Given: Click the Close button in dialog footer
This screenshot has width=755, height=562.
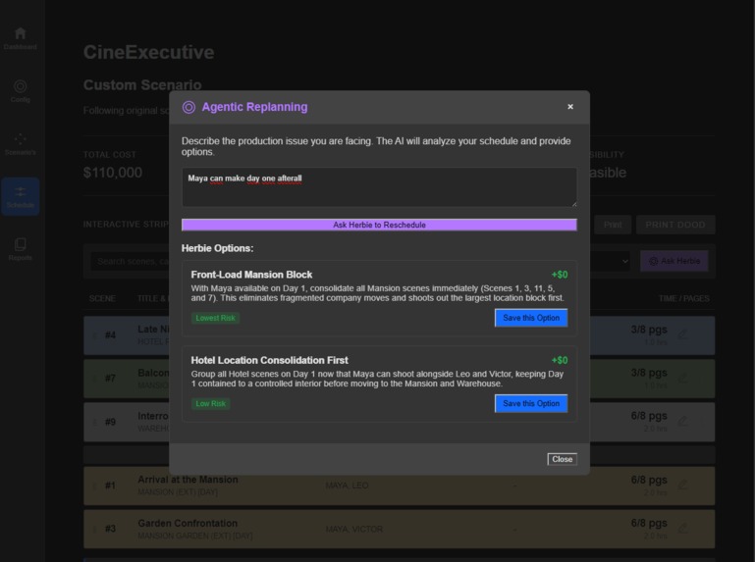Looking at the screenshot, I should (562, 459).
